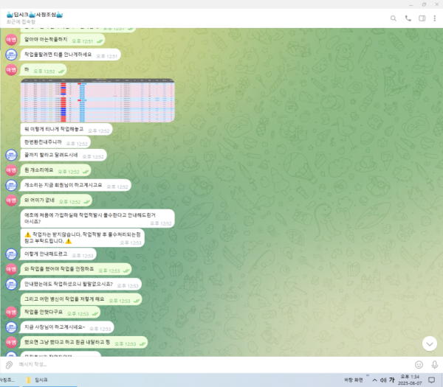Toggle the right side info panel icon
Image resolution: width=443 pixels, height=387 pixels.
point(422,18)
